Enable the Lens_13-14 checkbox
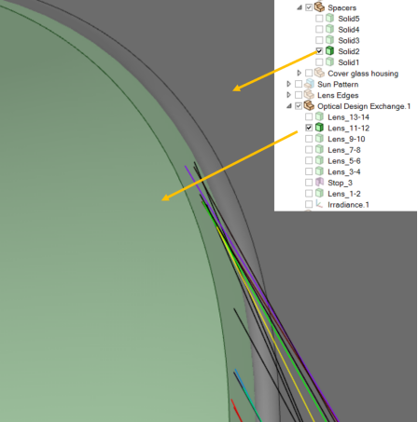 click(x=309, y=116)
